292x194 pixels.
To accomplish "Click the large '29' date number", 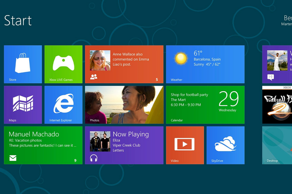I will (229, 99).
